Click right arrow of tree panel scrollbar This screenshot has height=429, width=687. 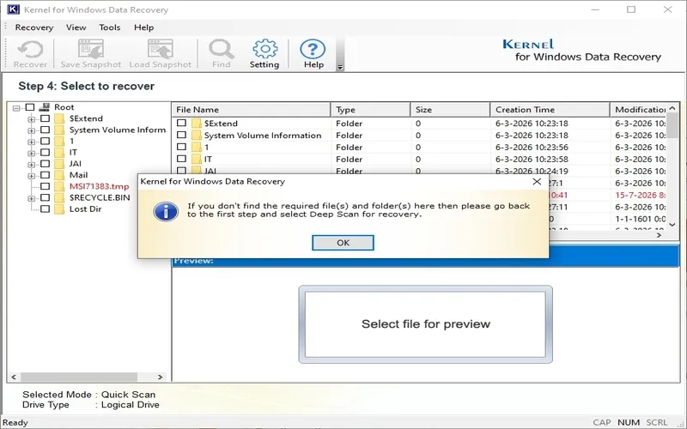point(161,377)
